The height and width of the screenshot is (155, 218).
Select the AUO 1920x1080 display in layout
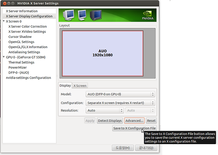coord(103,53)
